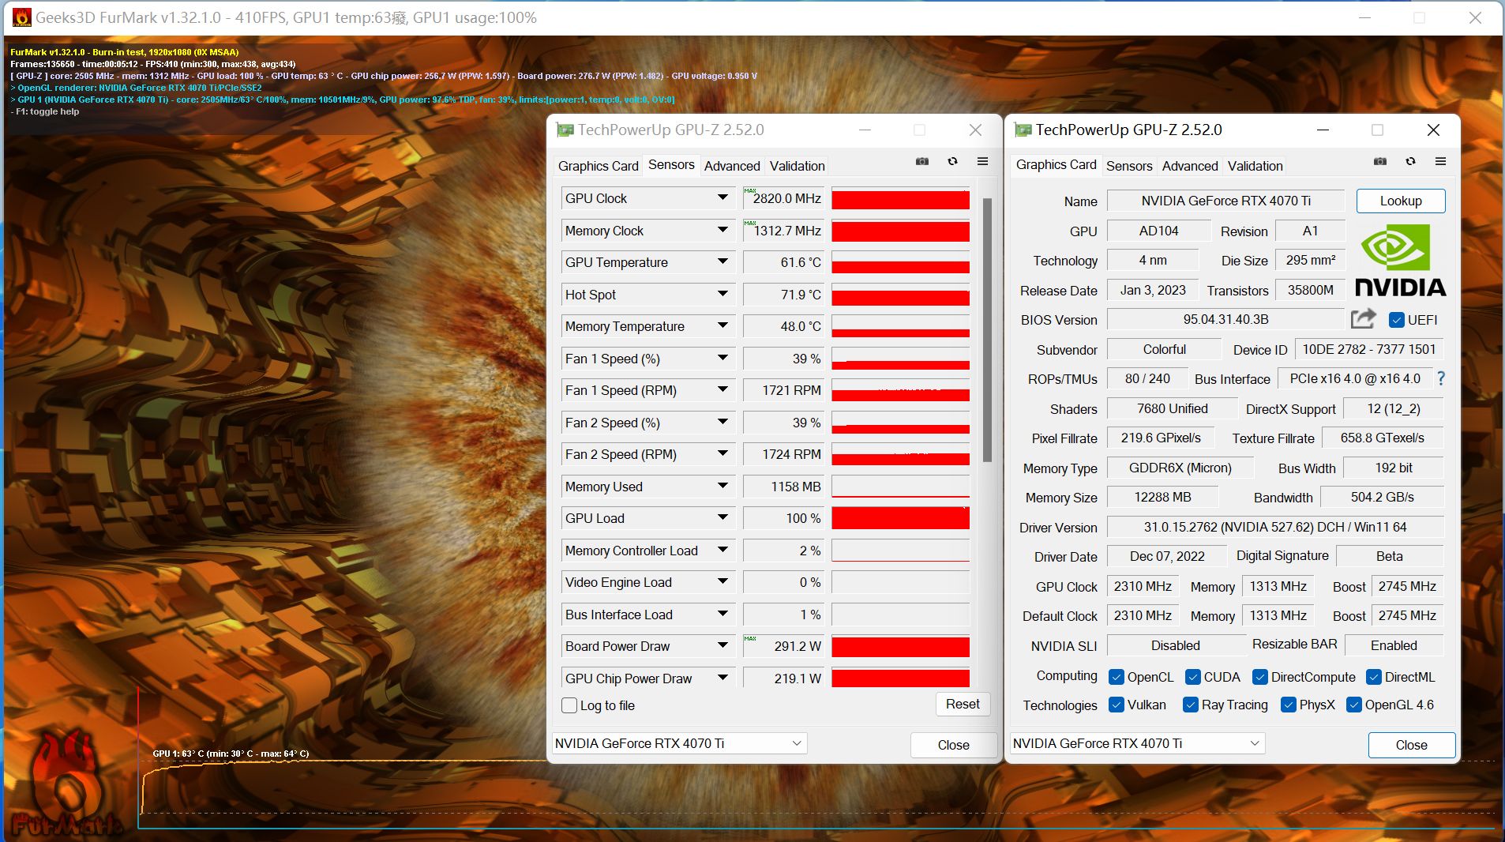This screenshot has height=842, width=1505.
Task: Minimize the Graphics Card GPU-Z window
Action: click(x=1323, y=130)
